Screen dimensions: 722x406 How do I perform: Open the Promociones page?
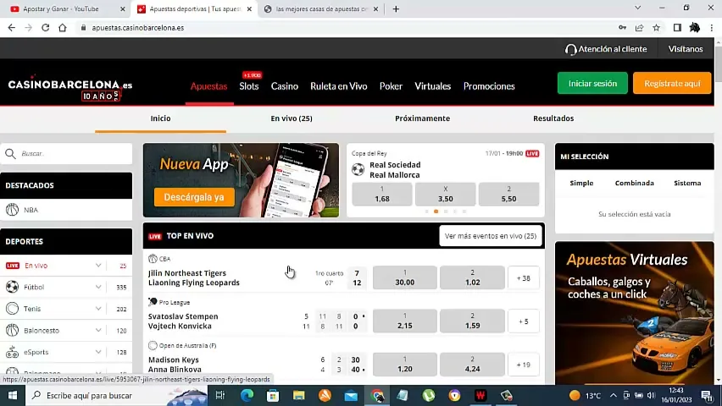(x=489, y=86)
